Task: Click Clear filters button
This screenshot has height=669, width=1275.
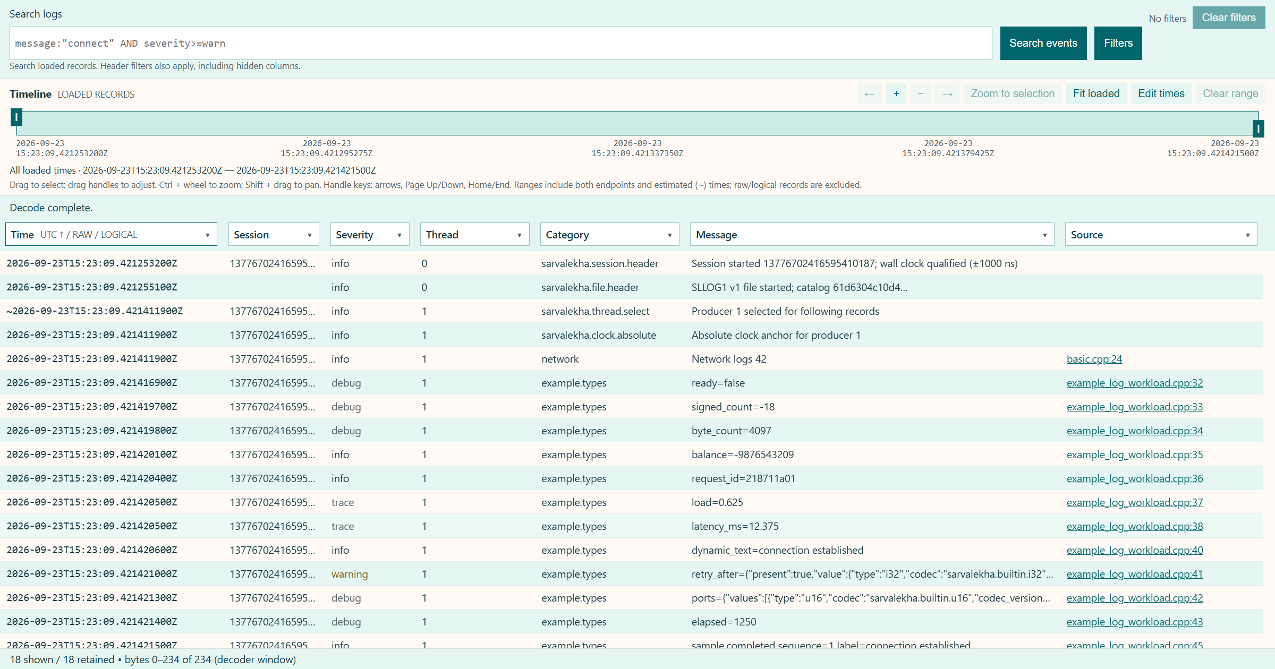Action: coord(1228,18)
